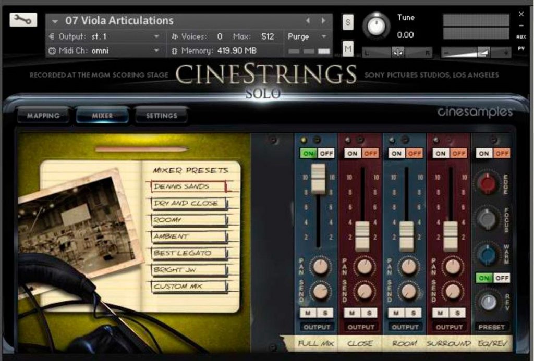
Task: Adjust the Surround PAN knob
Action: (453, 266)
